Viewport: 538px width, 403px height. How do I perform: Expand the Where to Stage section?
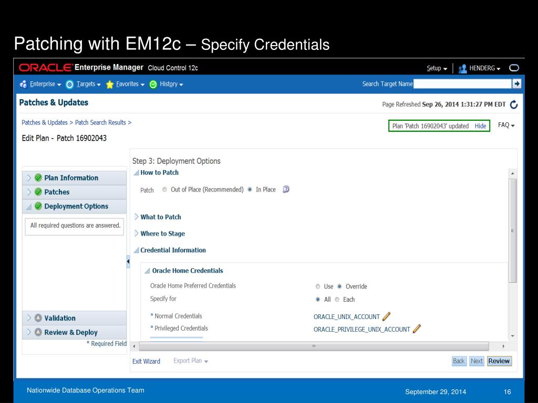click(136, 234)
